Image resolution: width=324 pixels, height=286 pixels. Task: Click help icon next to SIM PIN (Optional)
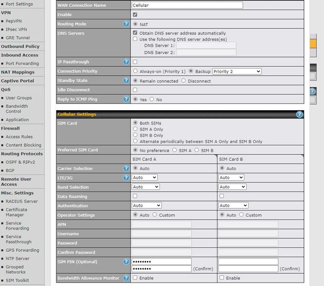tap(126, 262)
